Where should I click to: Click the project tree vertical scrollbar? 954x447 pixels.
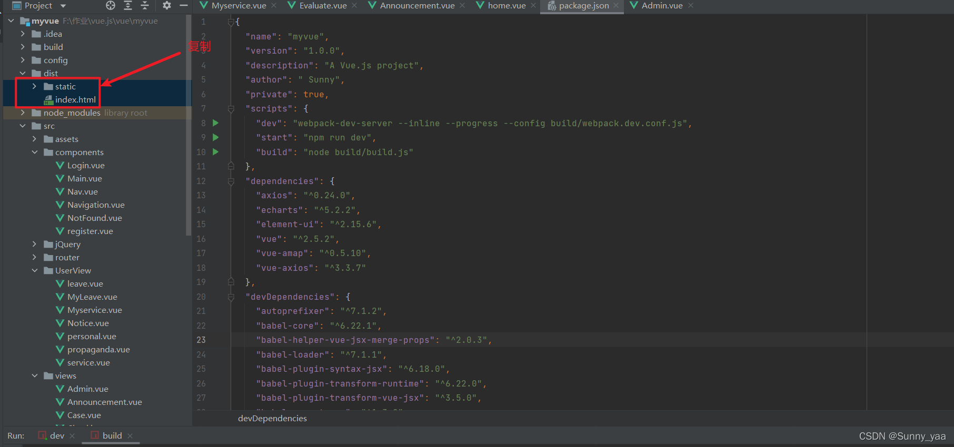point(189,125)
